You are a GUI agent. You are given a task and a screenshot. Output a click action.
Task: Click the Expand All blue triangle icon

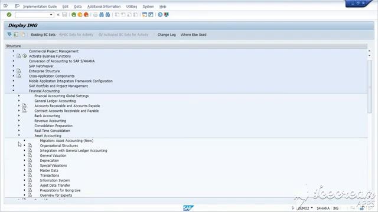pos(9,35)
